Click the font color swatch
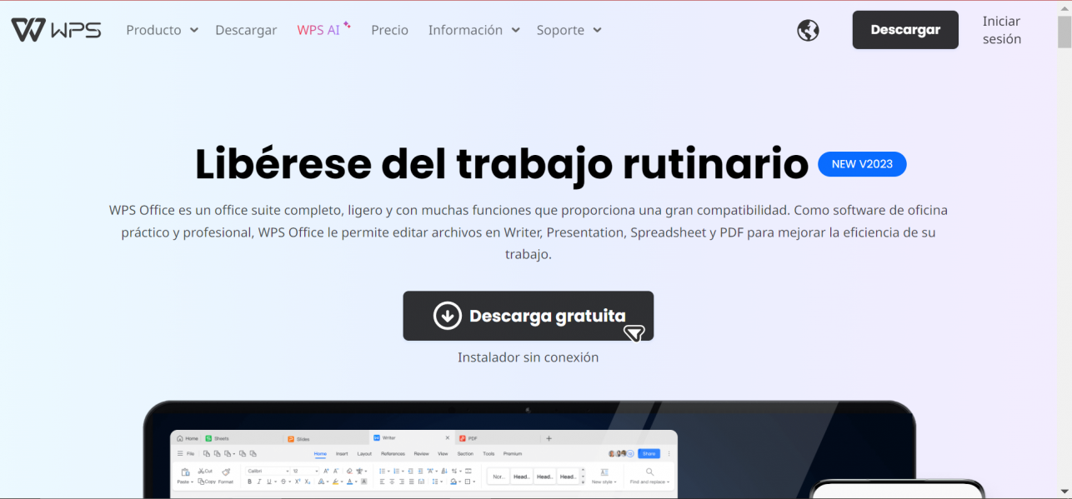Viewport: 1072px width, 499px height. (350, 482)
